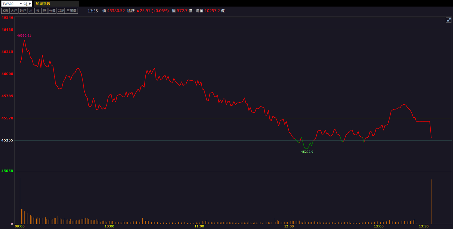The height and width of the screenshot is (229, 453).
Task: Enable the CDP indicator button
Action: click(61, 11)
